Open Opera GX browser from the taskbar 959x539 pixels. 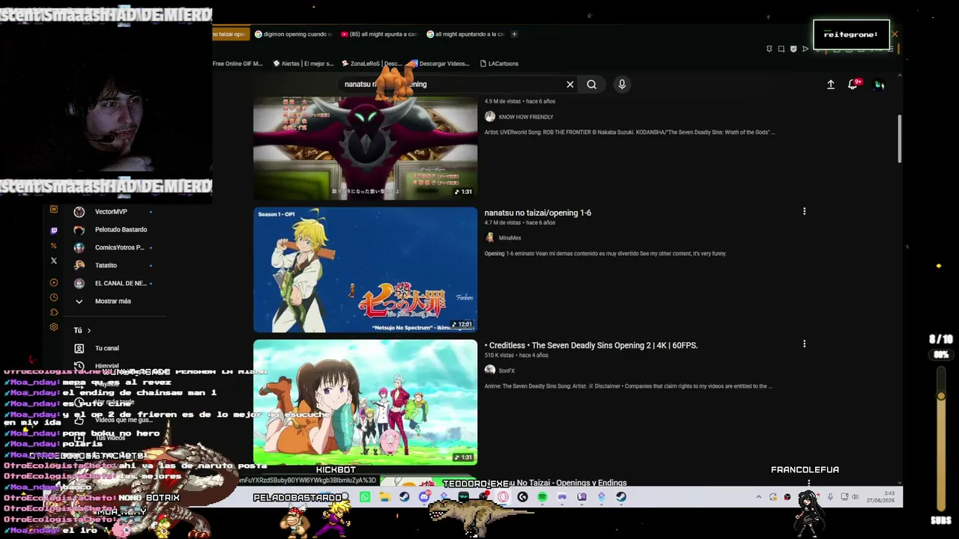503,497
